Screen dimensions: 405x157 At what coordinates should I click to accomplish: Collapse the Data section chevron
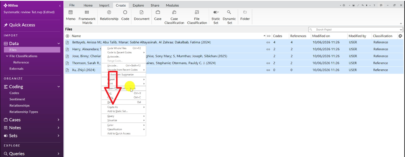click(59, 44)
